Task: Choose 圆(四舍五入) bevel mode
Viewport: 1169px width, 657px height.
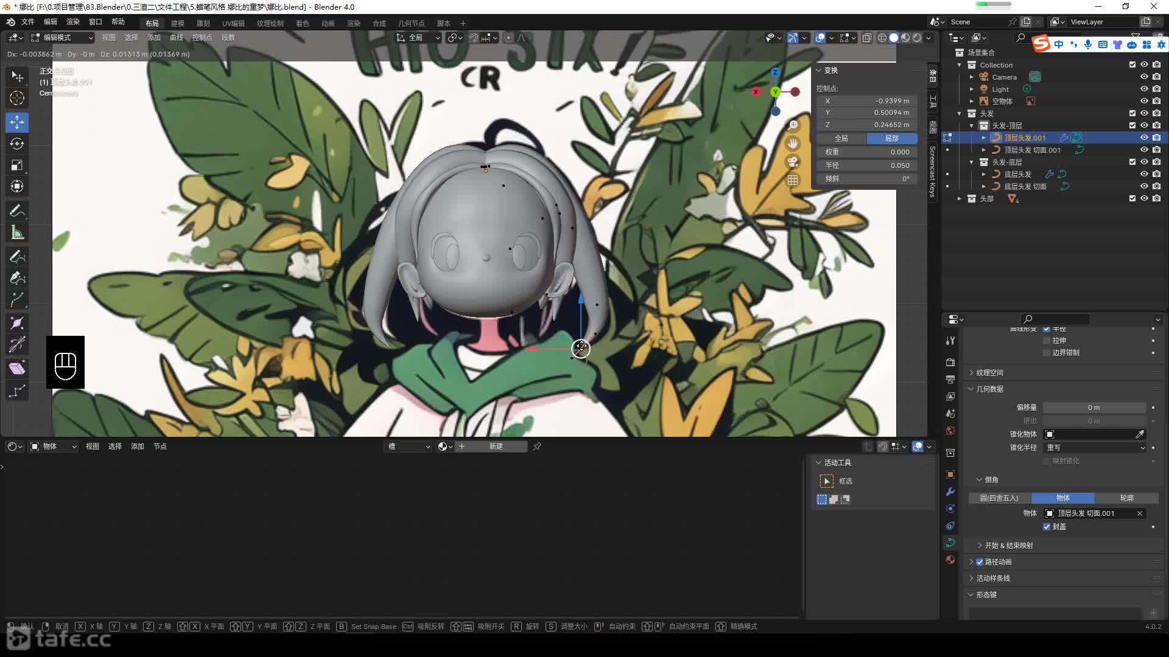Action: pyautogui.click(x=999, y=498)
